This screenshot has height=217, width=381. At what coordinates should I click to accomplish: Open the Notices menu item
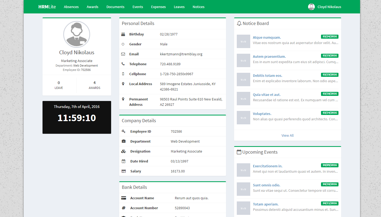tap(199, 7)
